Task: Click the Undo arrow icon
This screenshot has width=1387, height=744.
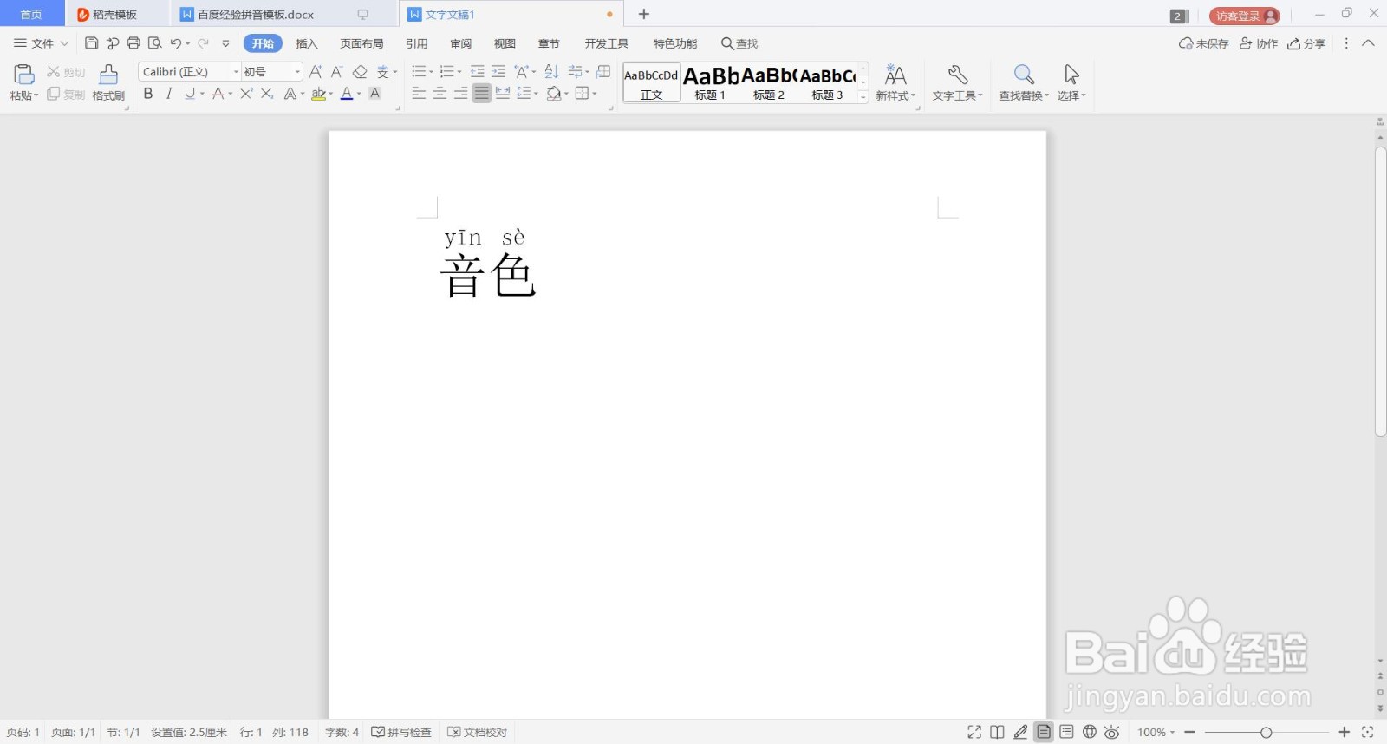Action: (x=176, y=43)
